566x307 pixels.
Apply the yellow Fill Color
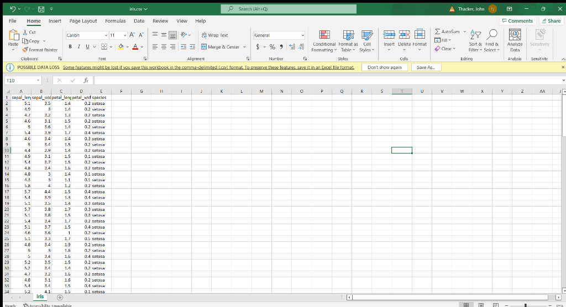click(121, 46)
